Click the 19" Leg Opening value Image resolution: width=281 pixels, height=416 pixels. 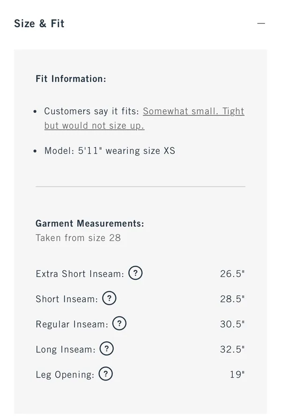pos(237,374)
